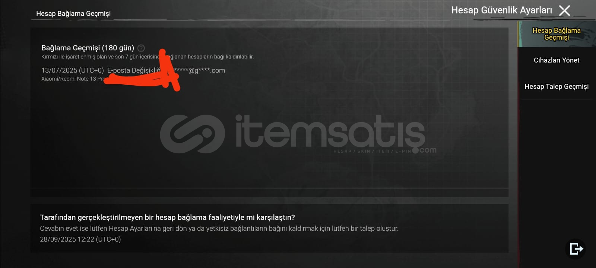Tap the exit icon at bottom right
This screenshot has width=596, height=268.
pyautogui.click(x=576, y=249)
